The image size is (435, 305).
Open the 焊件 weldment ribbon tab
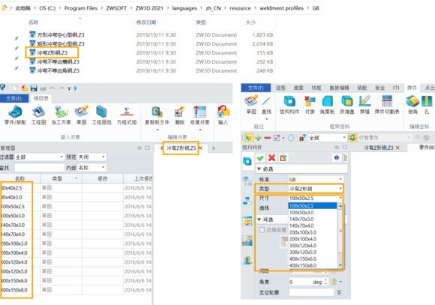click(x=412, y=88)
